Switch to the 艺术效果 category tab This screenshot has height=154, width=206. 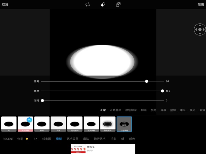72,139
